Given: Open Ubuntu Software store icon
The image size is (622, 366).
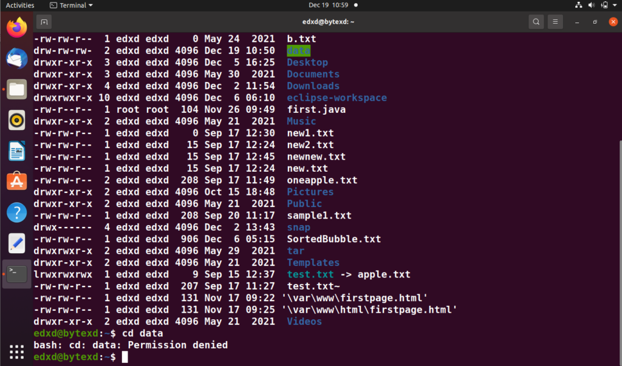Looking at the screenshot, I should pyautogui.click(x=16, y=181).
